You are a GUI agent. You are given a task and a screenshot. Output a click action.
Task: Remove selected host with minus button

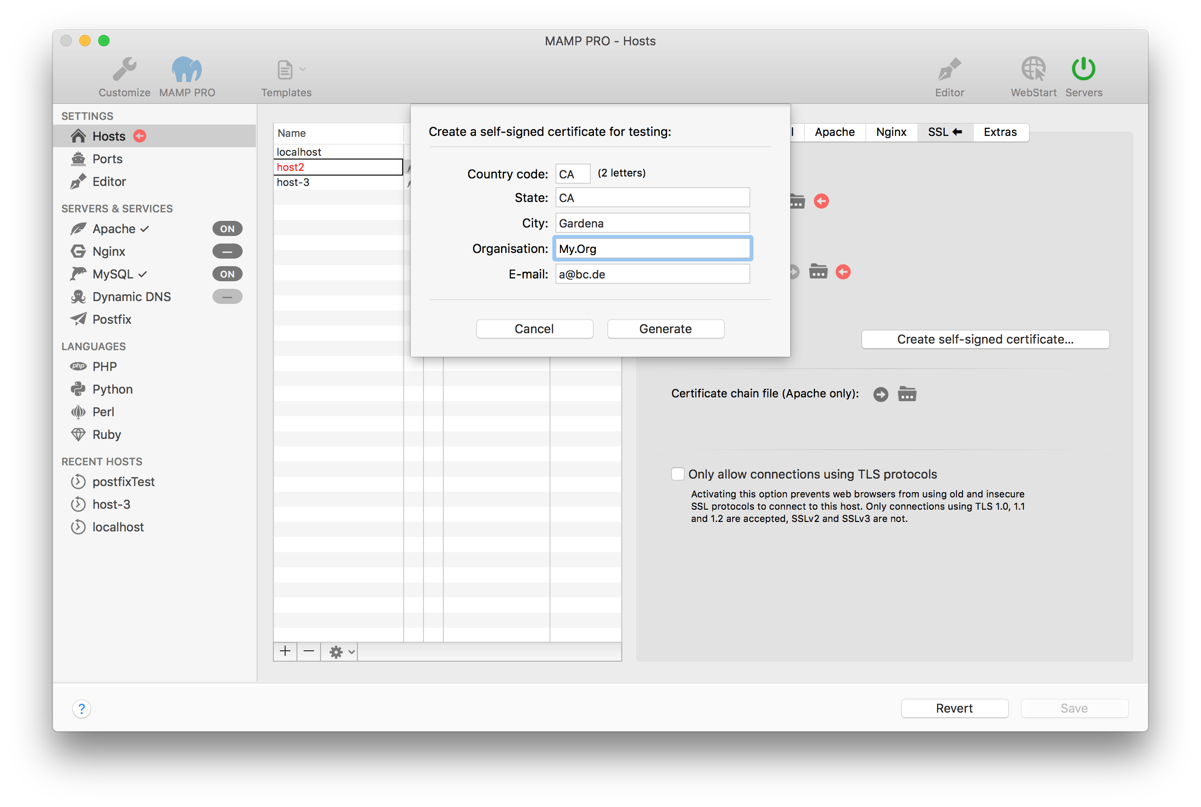308,652
